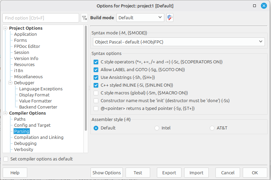Focus the Find option search field

[x=40, y=18]
